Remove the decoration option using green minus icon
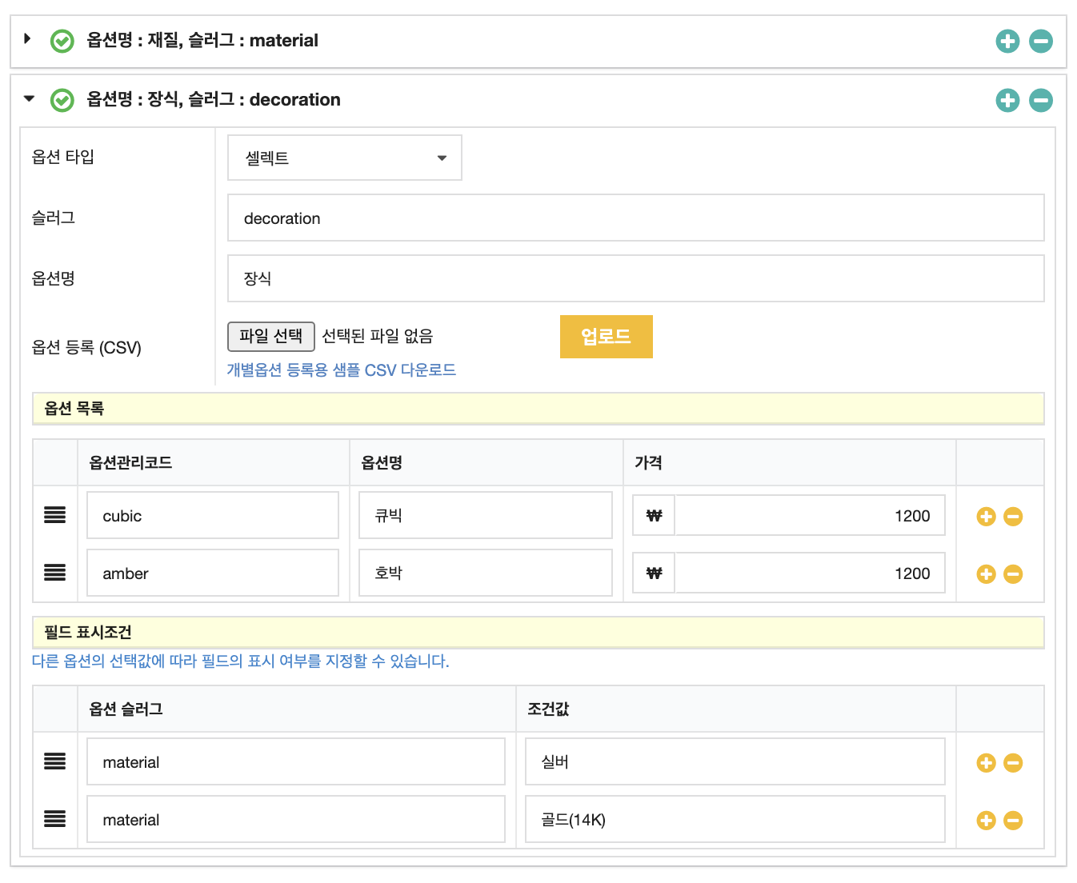Screen dimensions: 1077x883 [1040, 100]
